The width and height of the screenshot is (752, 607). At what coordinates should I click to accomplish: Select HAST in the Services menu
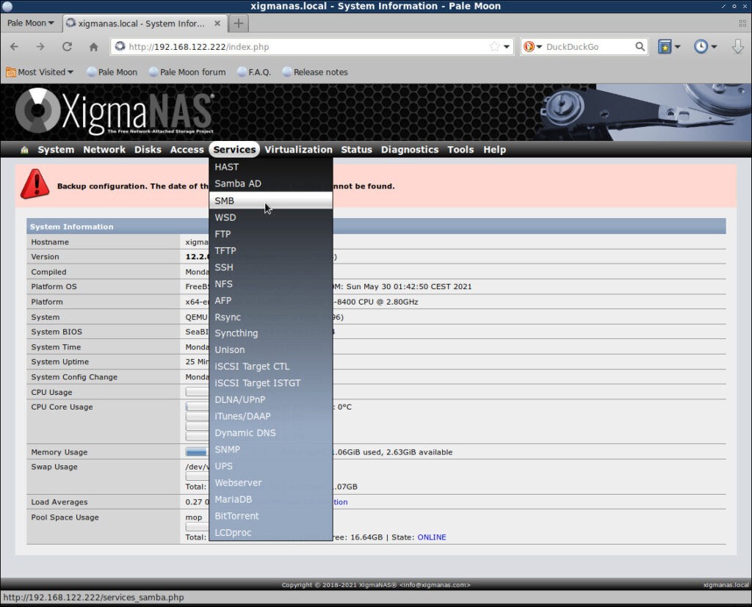[271, 167]
